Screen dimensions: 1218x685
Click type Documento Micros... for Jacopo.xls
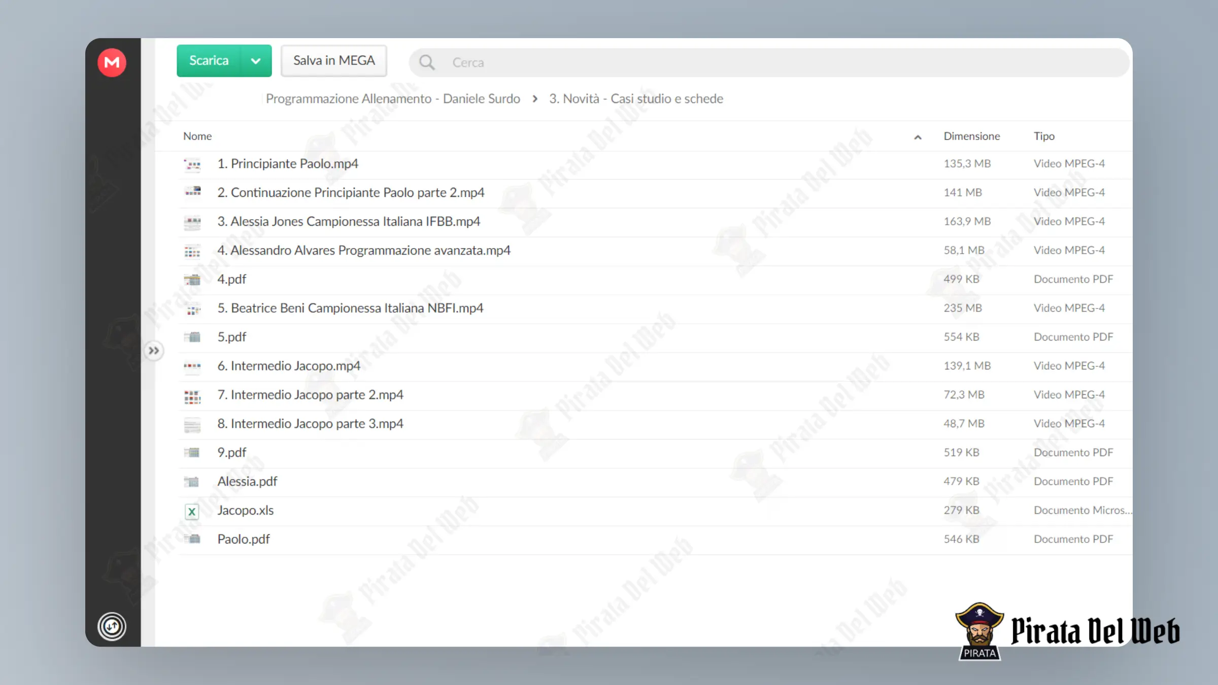(x=1082, y=510)
